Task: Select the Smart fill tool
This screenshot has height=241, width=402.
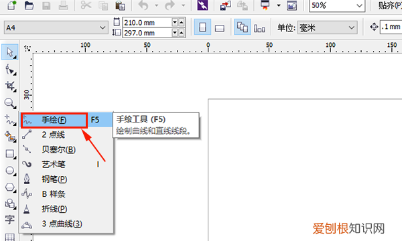Action: coord(10,137)
